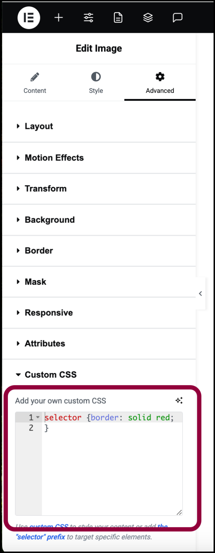215x553 pixels.
Task: Switch to the Content tab
Action: (35, 83)
